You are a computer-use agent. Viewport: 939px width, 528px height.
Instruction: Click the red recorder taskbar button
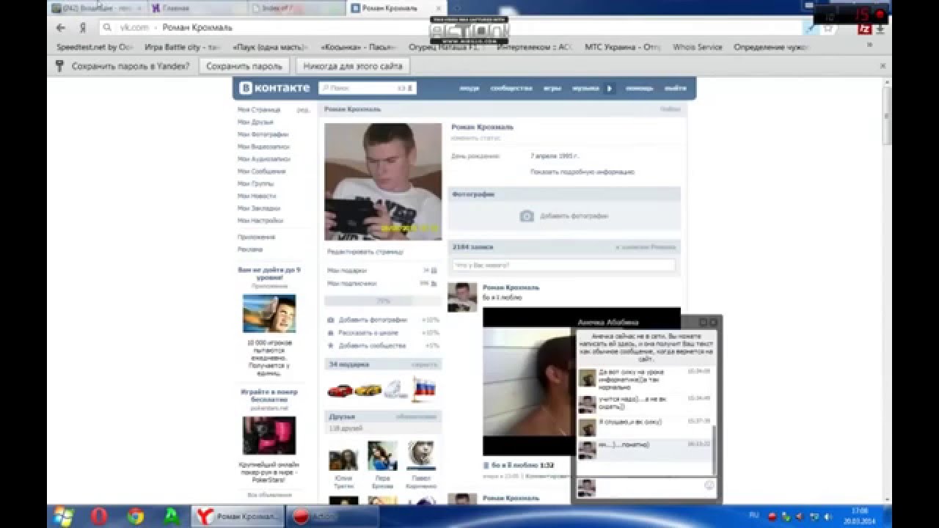pyautogui.click(x=321, y=516)
